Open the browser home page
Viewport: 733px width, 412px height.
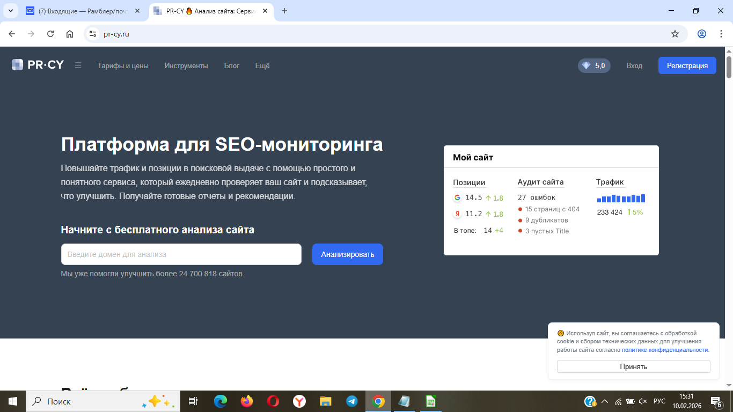coord(70,34)
